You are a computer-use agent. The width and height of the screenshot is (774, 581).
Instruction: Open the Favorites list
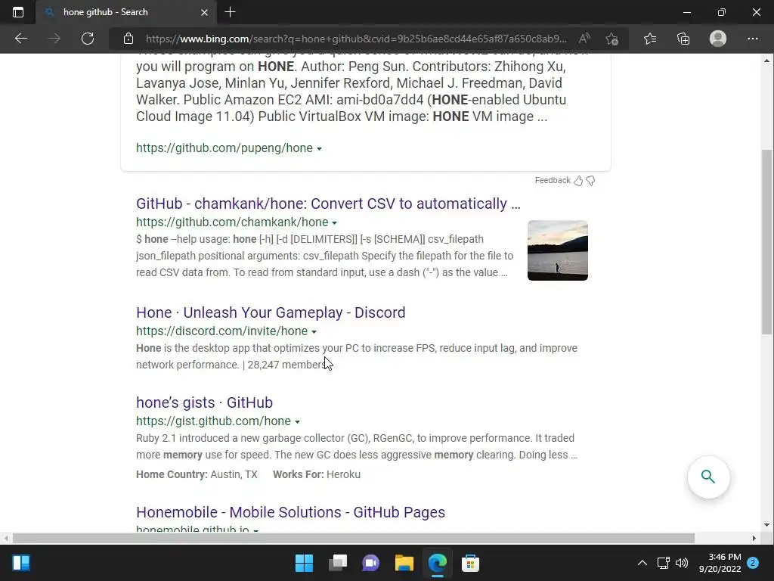650,39
